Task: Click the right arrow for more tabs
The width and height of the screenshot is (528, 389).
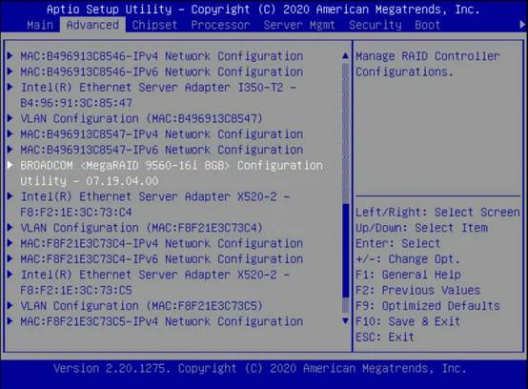Action: [522, 25]
